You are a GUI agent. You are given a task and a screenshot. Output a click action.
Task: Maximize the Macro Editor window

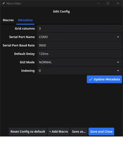pyautogui.click(x=108, y=3)
